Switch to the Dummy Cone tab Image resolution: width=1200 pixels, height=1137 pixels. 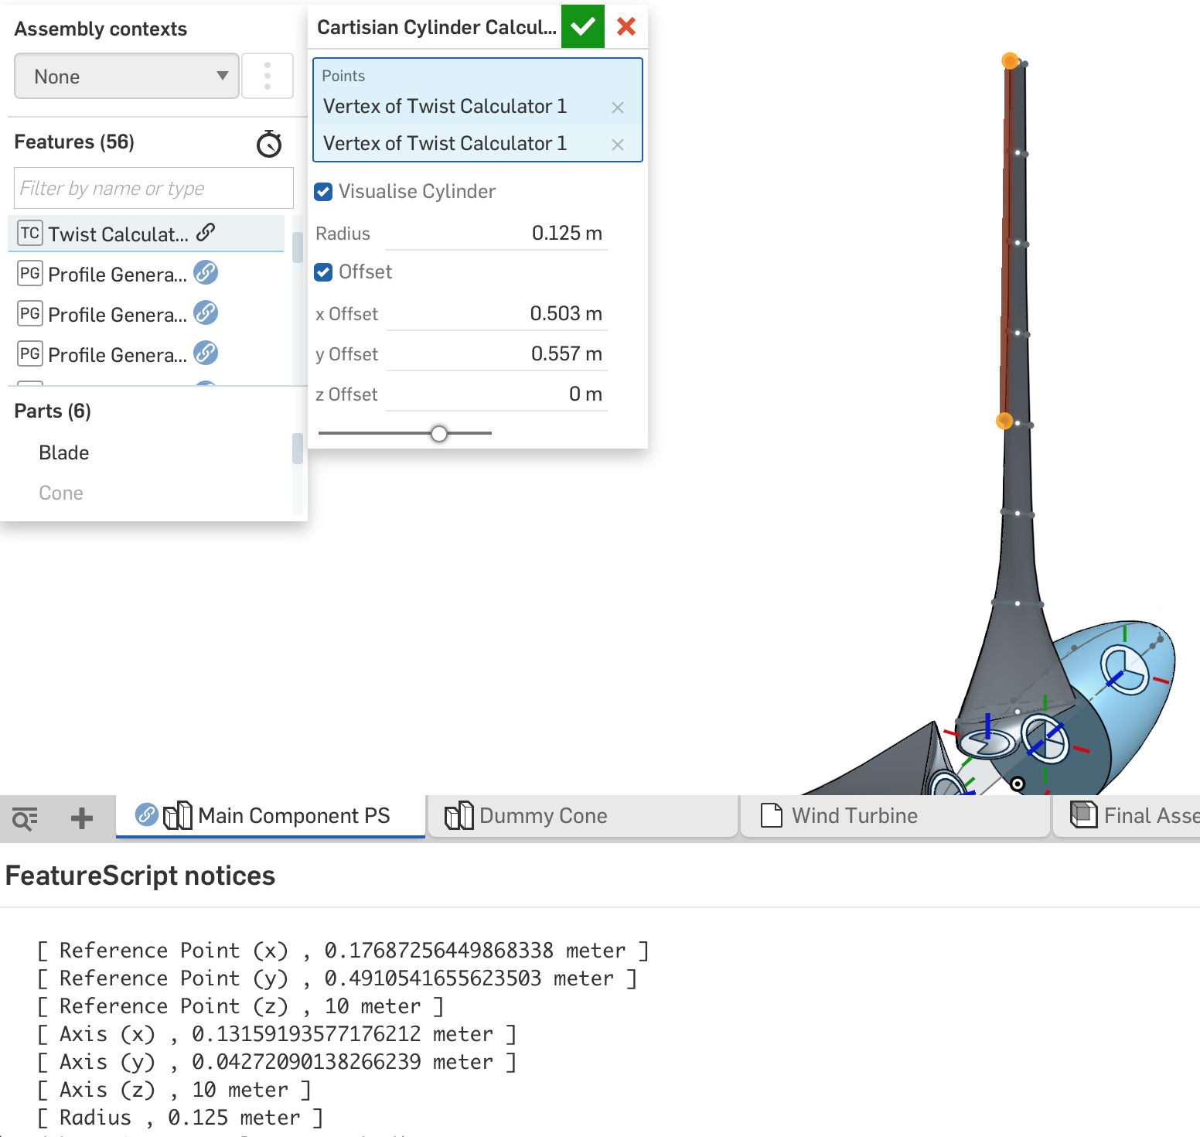[583, 816]
